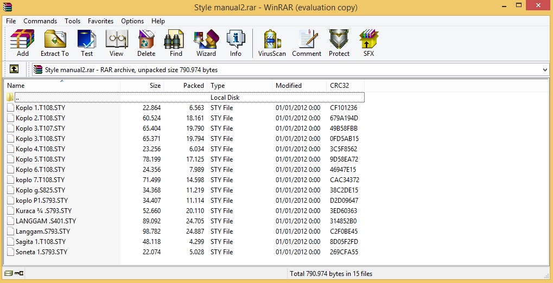
Task: Select file koplo 7.T108.STY
Action: (40, 180)
